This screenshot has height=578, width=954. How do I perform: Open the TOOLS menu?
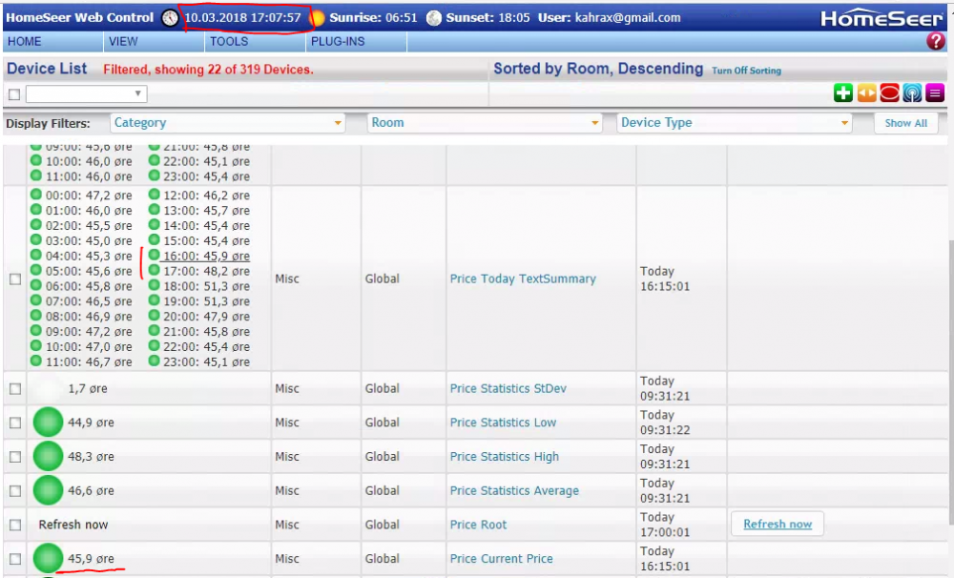click(x=229, y=42)
